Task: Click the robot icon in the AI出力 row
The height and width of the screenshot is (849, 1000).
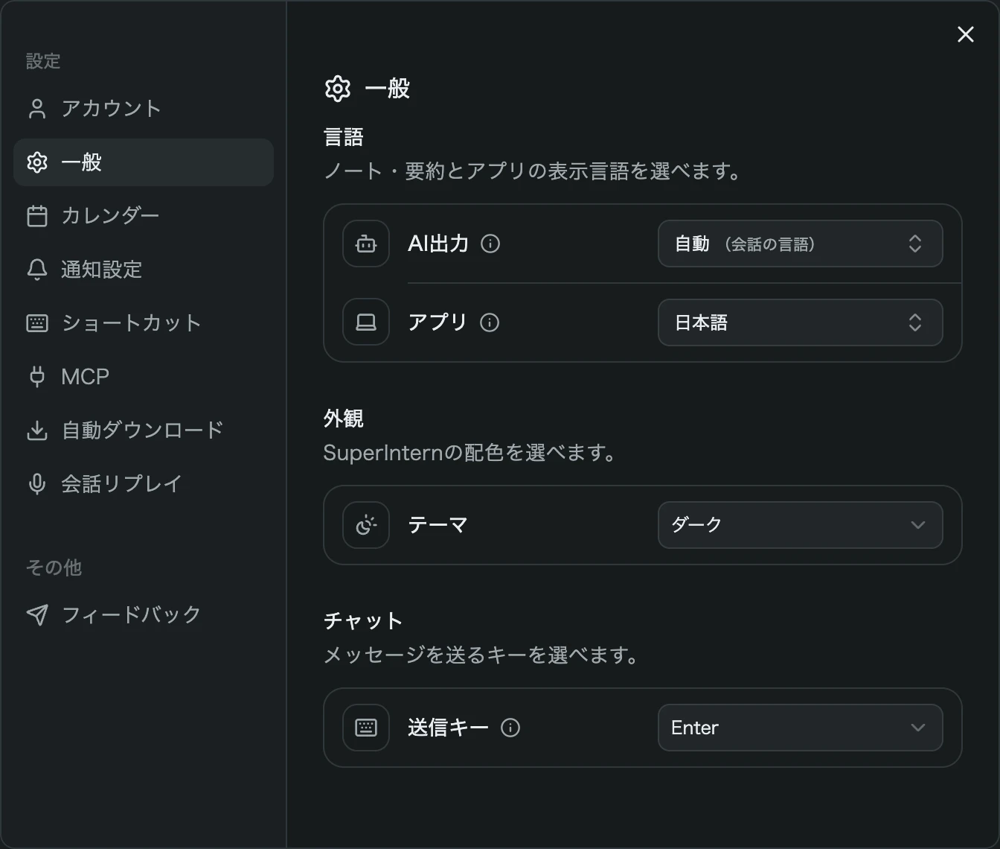Action: coord(366,244)
